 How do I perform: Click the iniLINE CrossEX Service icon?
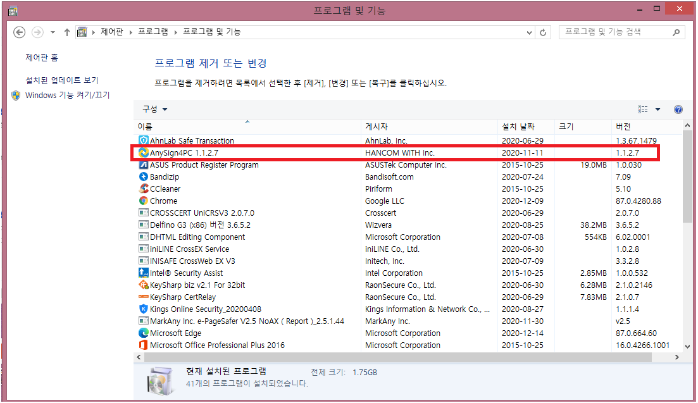[x=144, y=249]
